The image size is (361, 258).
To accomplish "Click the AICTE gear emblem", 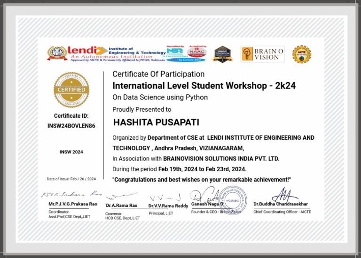I will tap(302, 54).
